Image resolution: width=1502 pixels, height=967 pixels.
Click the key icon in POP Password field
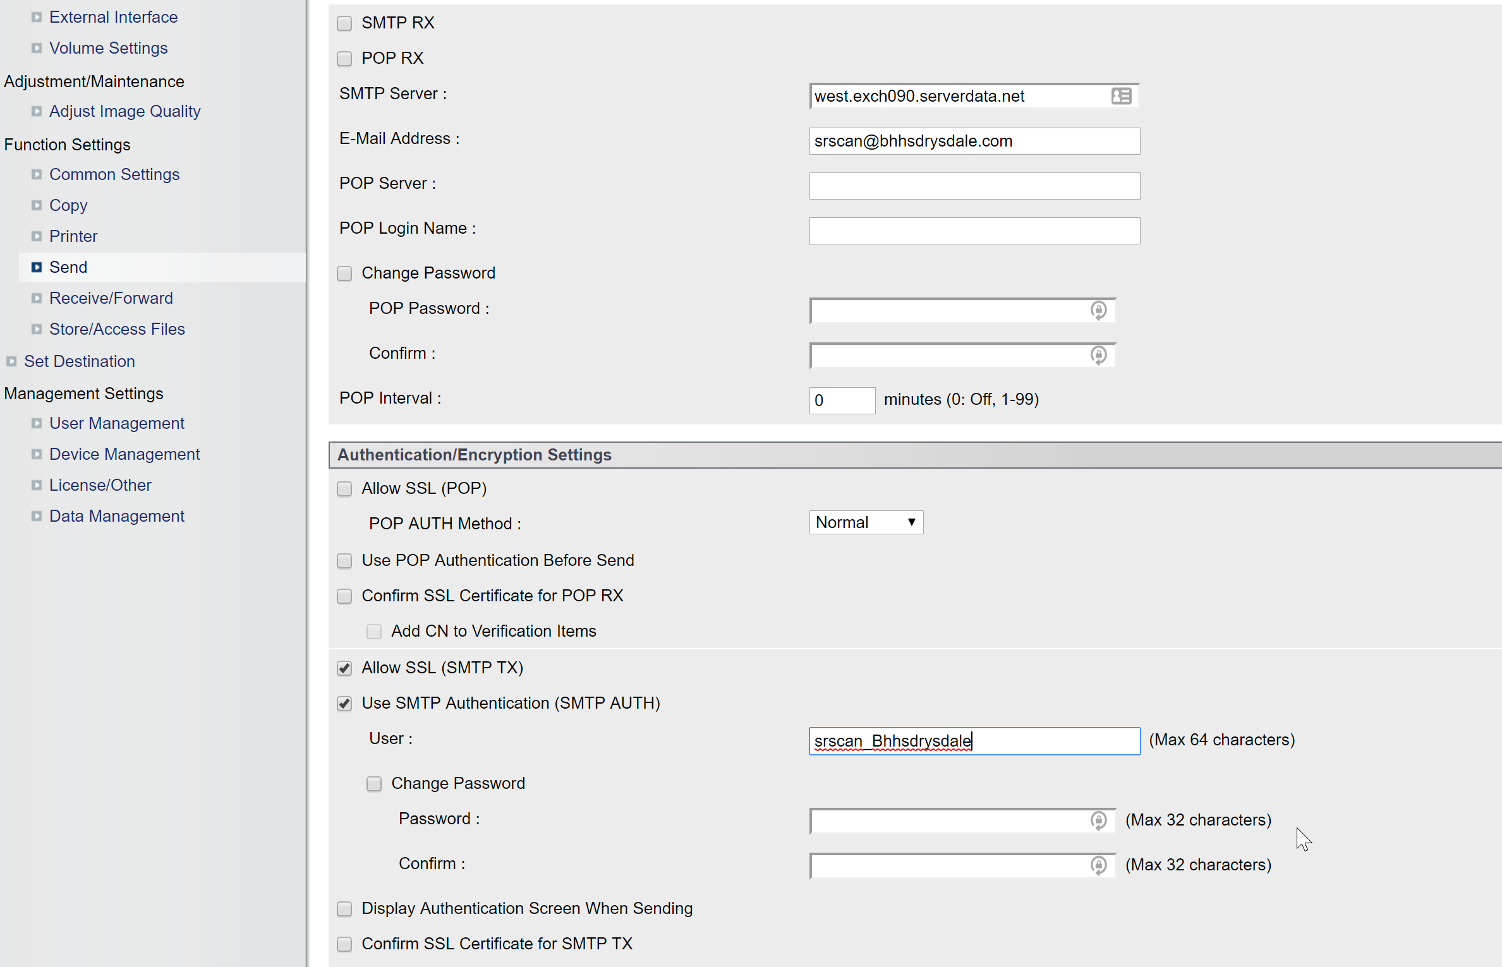pyautogui.click(x=1098, y=310)
